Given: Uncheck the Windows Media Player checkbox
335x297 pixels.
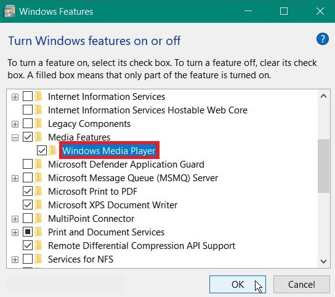Looking at the screenshot, I should point(42,150).
